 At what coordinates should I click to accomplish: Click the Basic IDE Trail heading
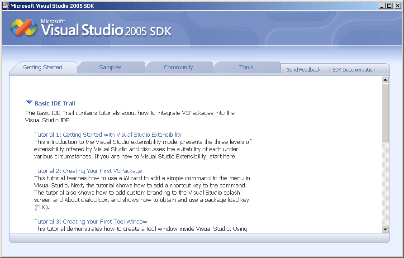(55, 103)
